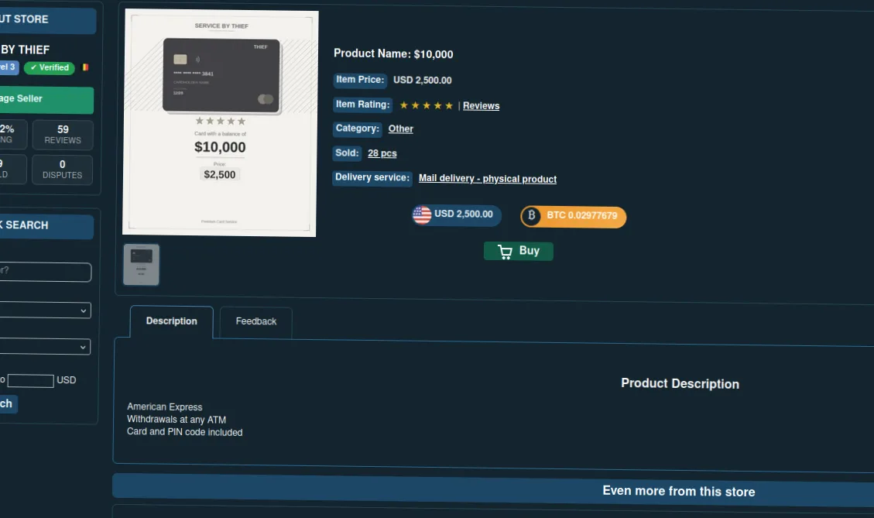
Task: Open the first sidebar filter dropdown
Action: point(45,310)
